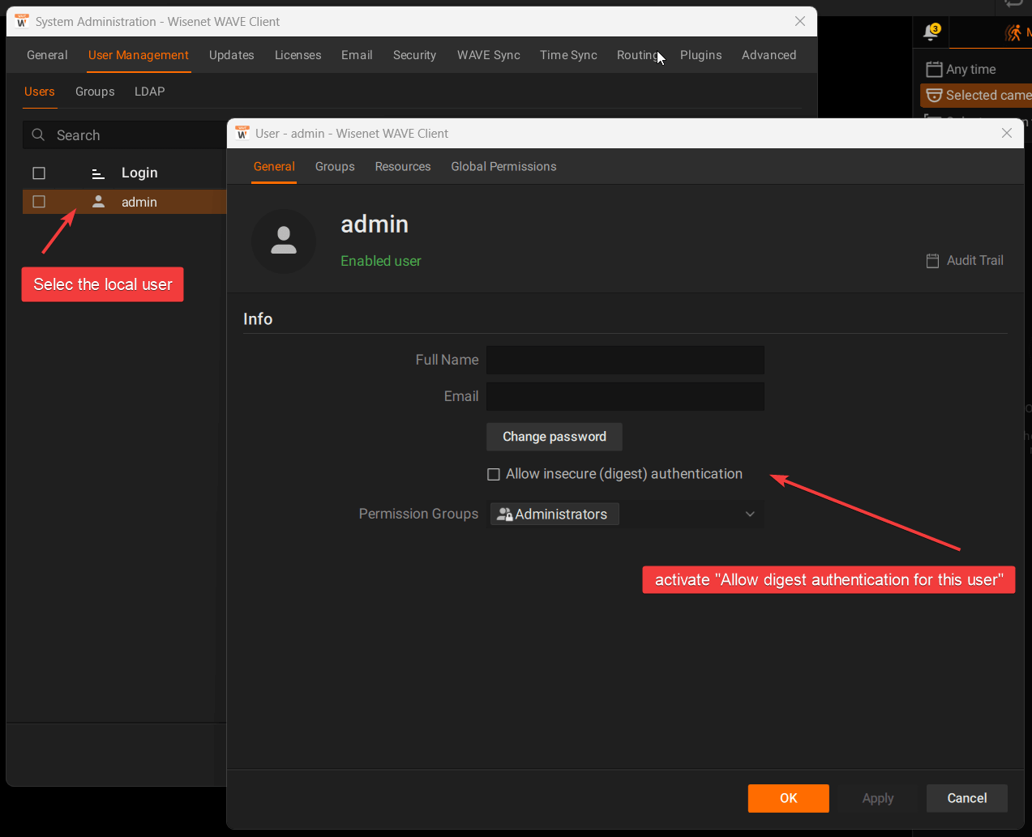Screen dimensions: 1032x837
Task: Open the Plugins tab
Action: point(700,55)
